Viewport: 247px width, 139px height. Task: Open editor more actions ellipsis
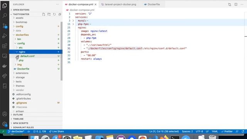pos(242,4)
